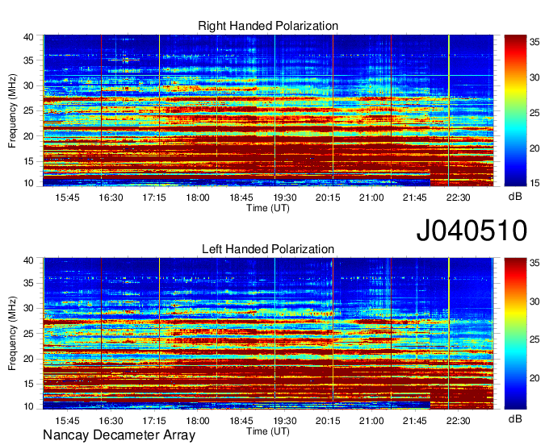
Task: Select the J040510 observation label
Action: [471, 230]
